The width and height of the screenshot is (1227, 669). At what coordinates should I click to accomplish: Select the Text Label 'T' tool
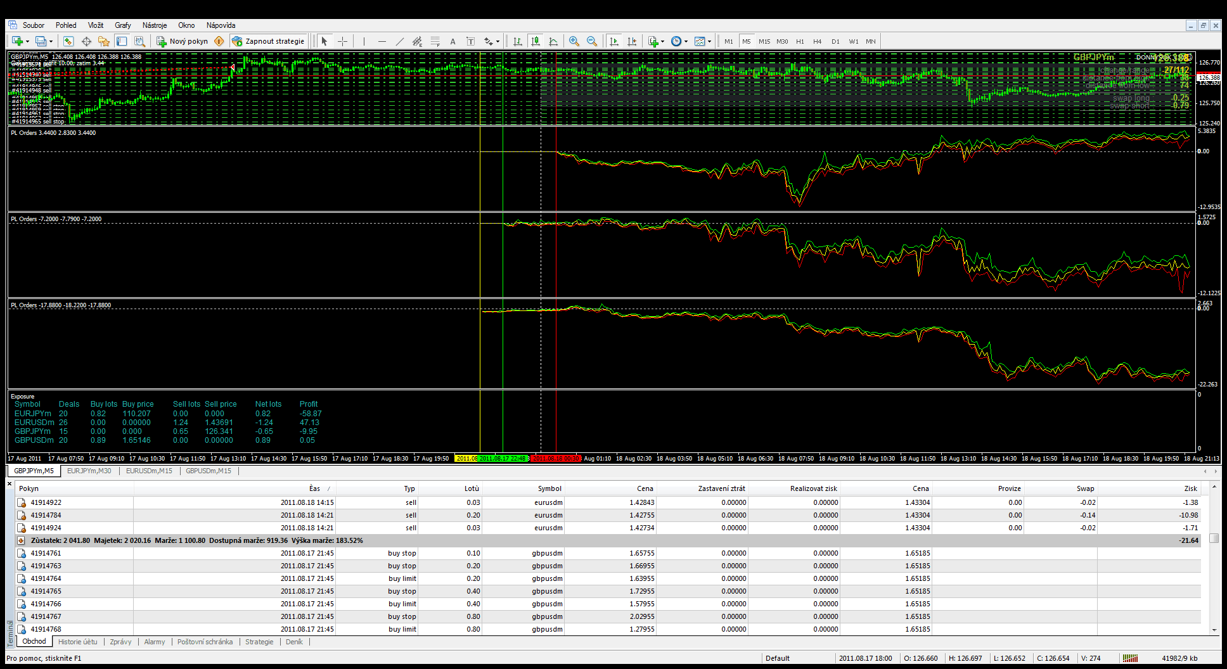(470, 41)
